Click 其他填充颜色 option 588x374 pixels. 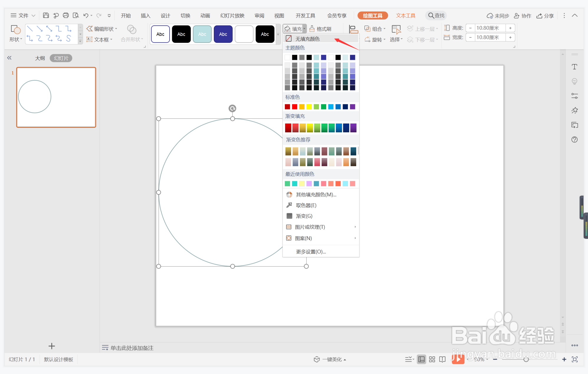point(316,195)
